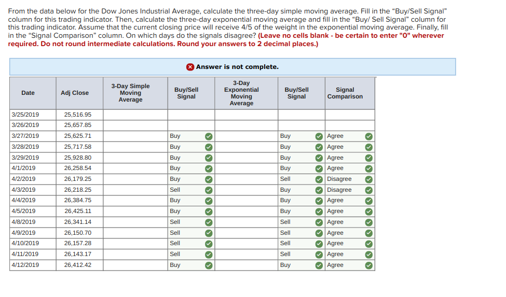
Task: Click the adjusted close value 25,516.95
Action: pyautogui.click(x=78, y=115)
